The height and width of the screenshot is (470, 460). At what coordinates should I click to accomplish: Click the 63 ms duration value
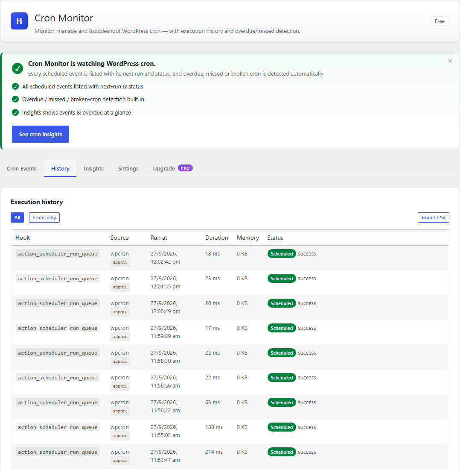213,402
